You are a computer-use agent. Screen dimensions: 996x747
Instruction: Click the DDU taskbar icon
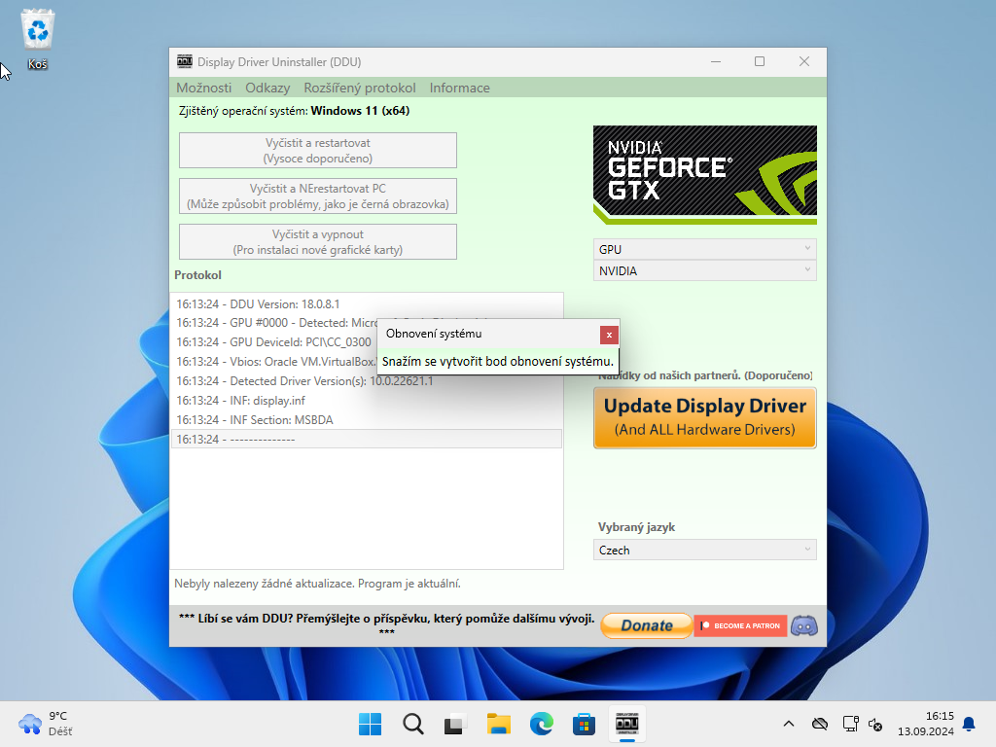pyautogui.click(x=626, y=724)
